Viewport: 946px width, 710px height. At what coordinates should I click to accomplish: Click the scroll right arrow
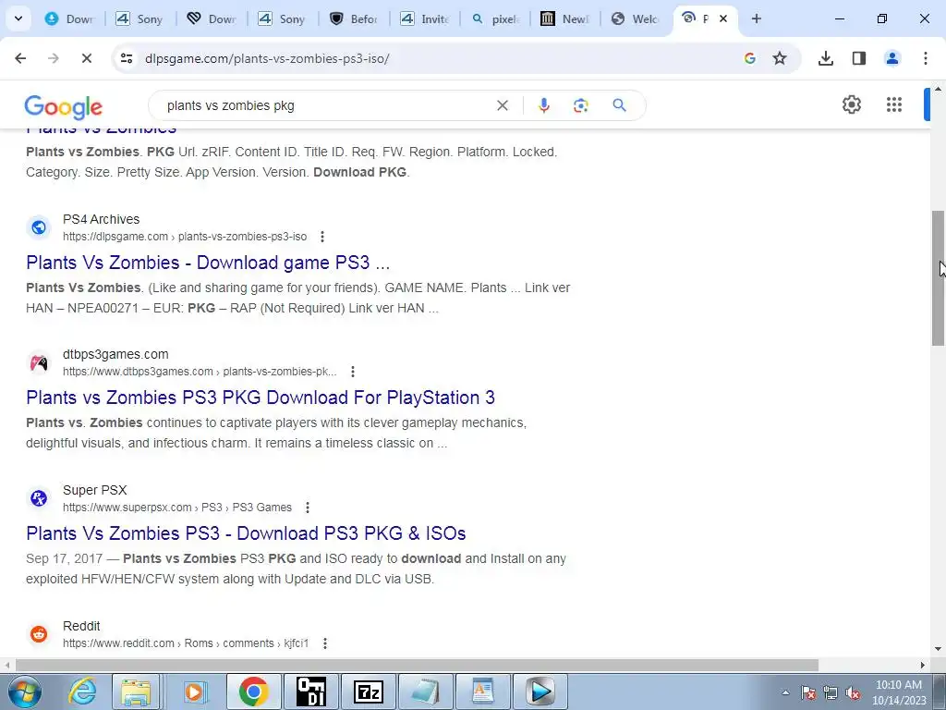(x=923, y=665)
